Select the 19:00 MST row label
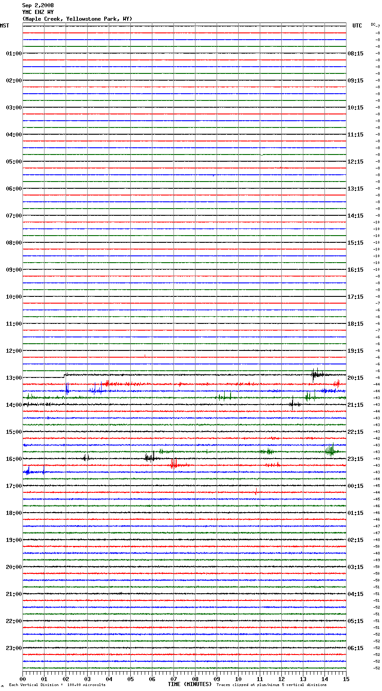382x691 pixels. click(14, 540)
